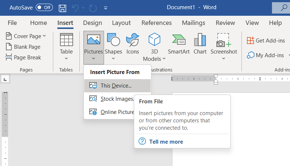Click the This Device monitor icon
The height and width of the screenshot is (166, 290).
coord(93,85)
